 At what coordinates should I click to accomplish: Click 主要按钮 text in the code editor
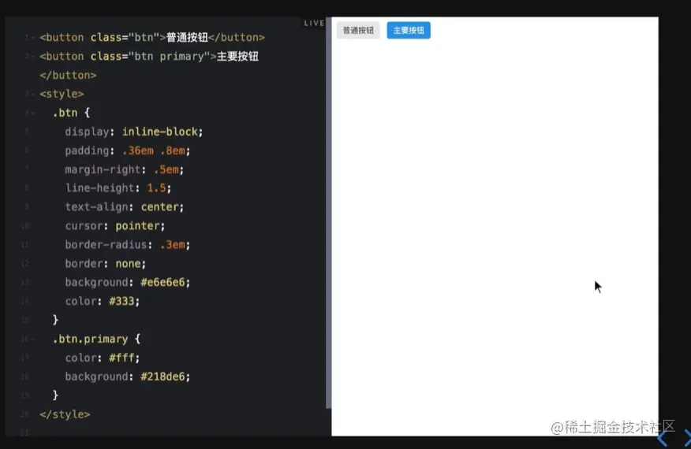(x=237, y=57)
